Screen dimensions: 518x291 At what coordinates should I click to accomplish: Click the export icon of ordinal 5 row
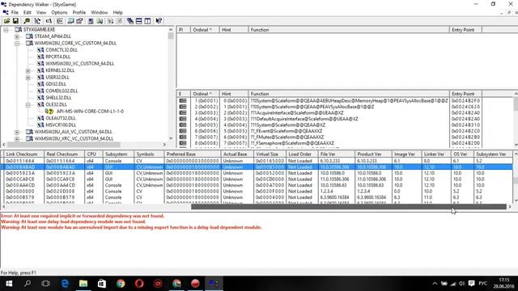(x=183, y=124)
